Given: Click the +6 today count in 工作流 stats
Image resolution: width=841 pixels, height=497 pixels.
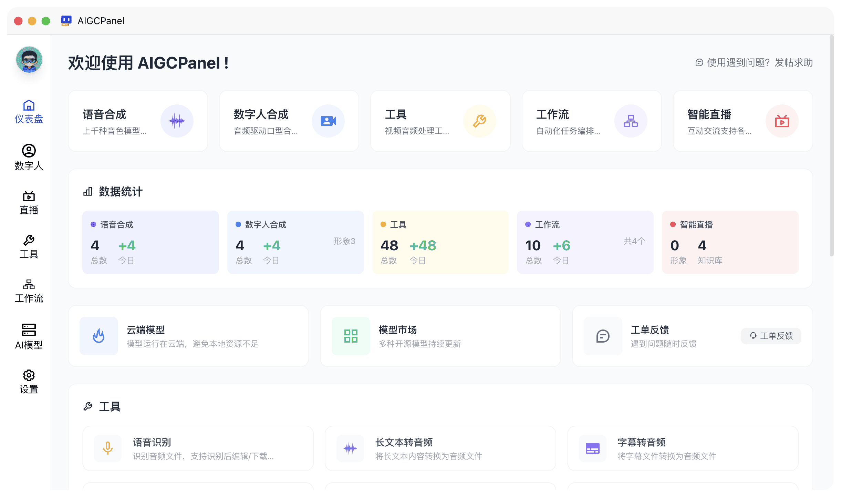Looking at the screenshot, I should [562, 246].
